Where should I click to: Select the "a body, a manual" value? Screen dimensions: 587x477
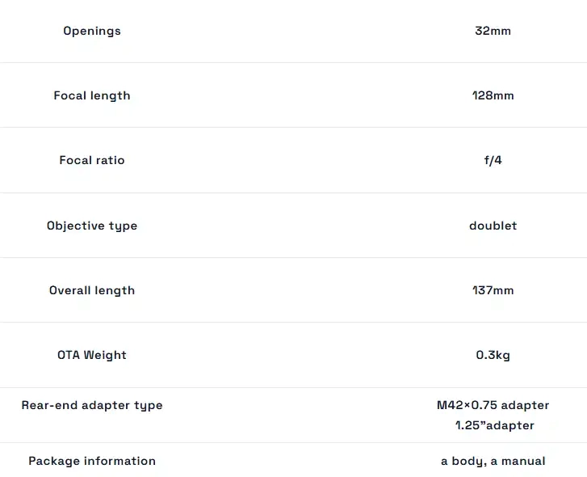click(x=493, y=461)
